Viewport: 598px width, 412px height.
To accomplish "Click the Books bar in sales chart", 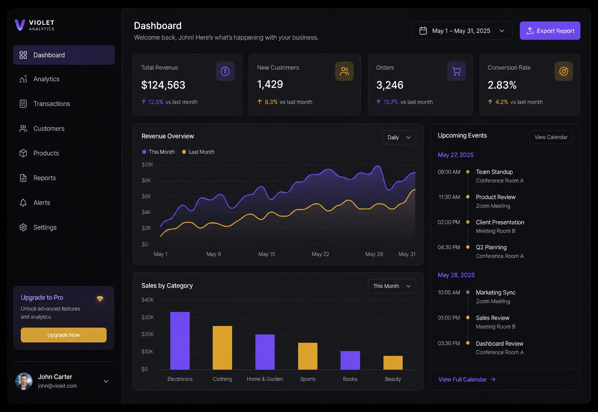I will [350, 360].
